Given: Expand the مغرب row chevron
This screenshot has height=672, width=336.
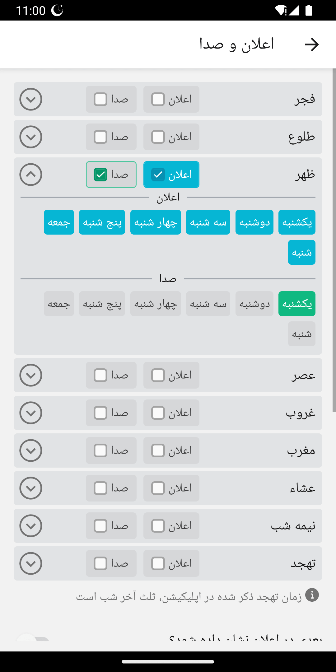Looking at the screenshot, I should pos(31,450).
